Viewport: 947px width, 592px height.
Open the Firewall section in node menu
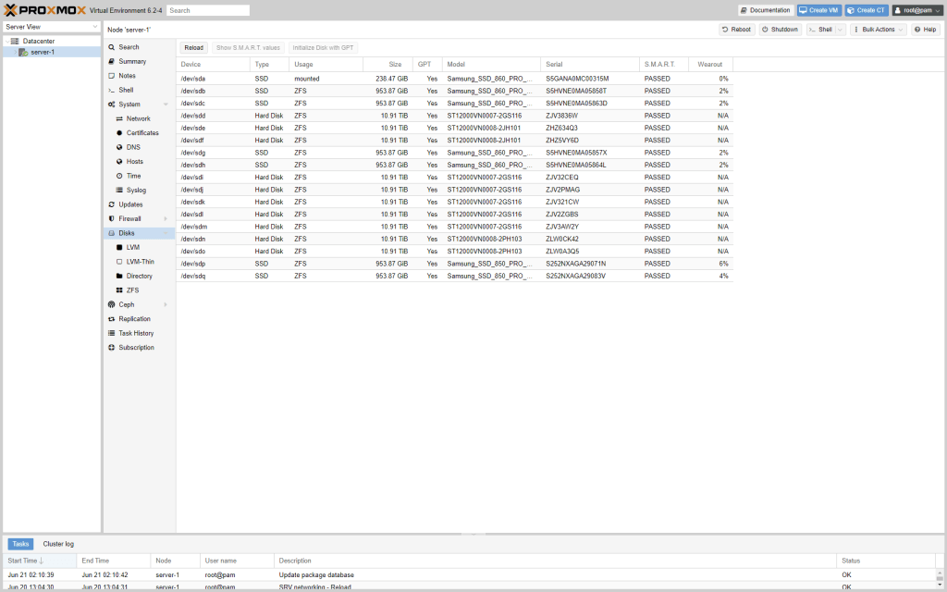(129, 219)
